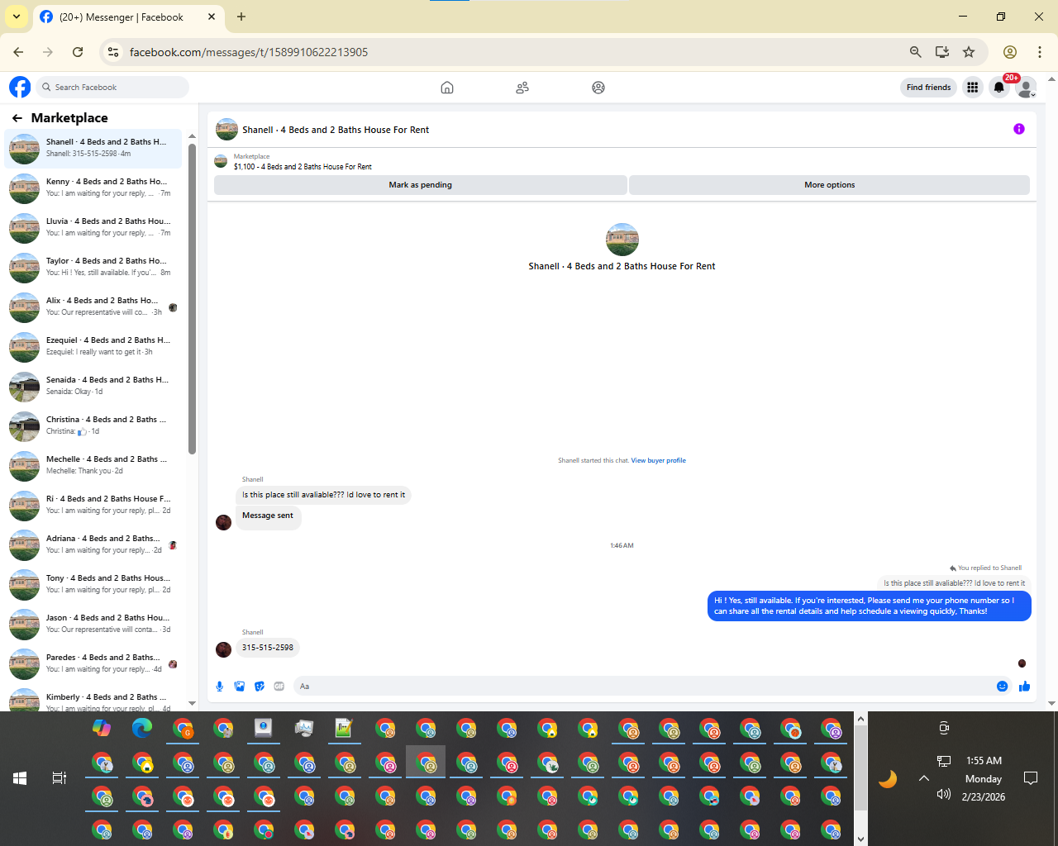Viewport: 1058px width, 846px height.
Task: Open the tab search dropdown
Action: click(x=17, y=17)
